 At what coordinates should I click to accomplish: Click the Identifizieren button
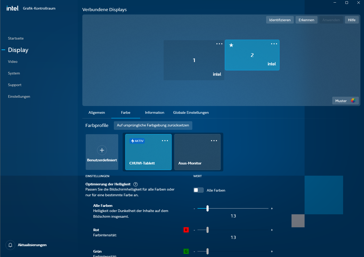pyautogui.click(x=280, y=20)
